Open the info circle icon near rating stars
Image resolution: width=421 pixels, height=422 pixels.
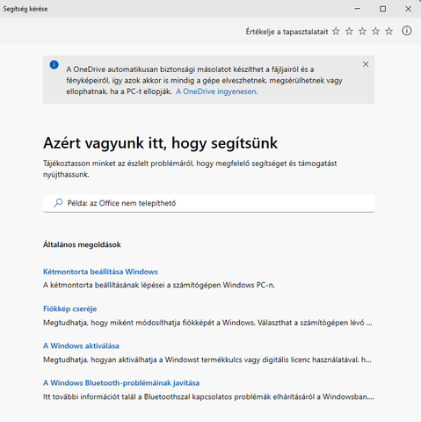pyautogui.click(x=407, y=31)
